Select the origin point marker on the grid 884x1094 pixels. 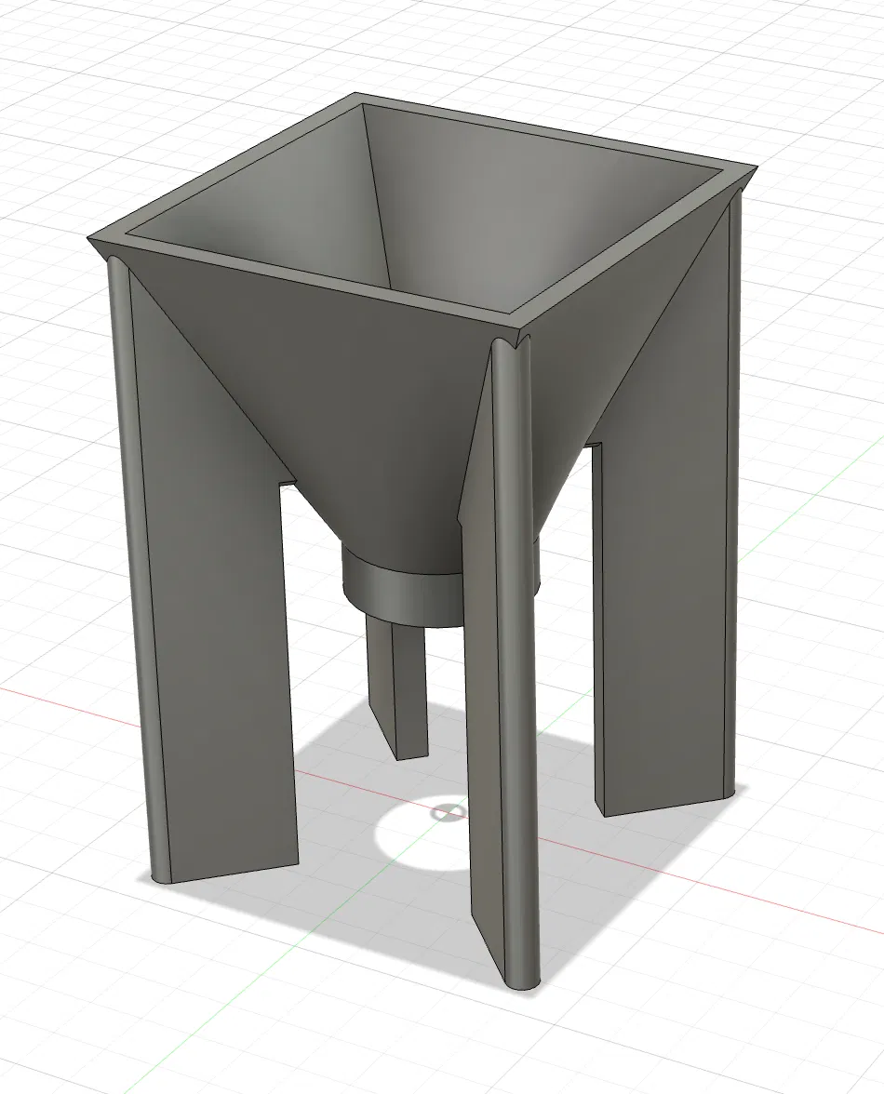(448, 812)
